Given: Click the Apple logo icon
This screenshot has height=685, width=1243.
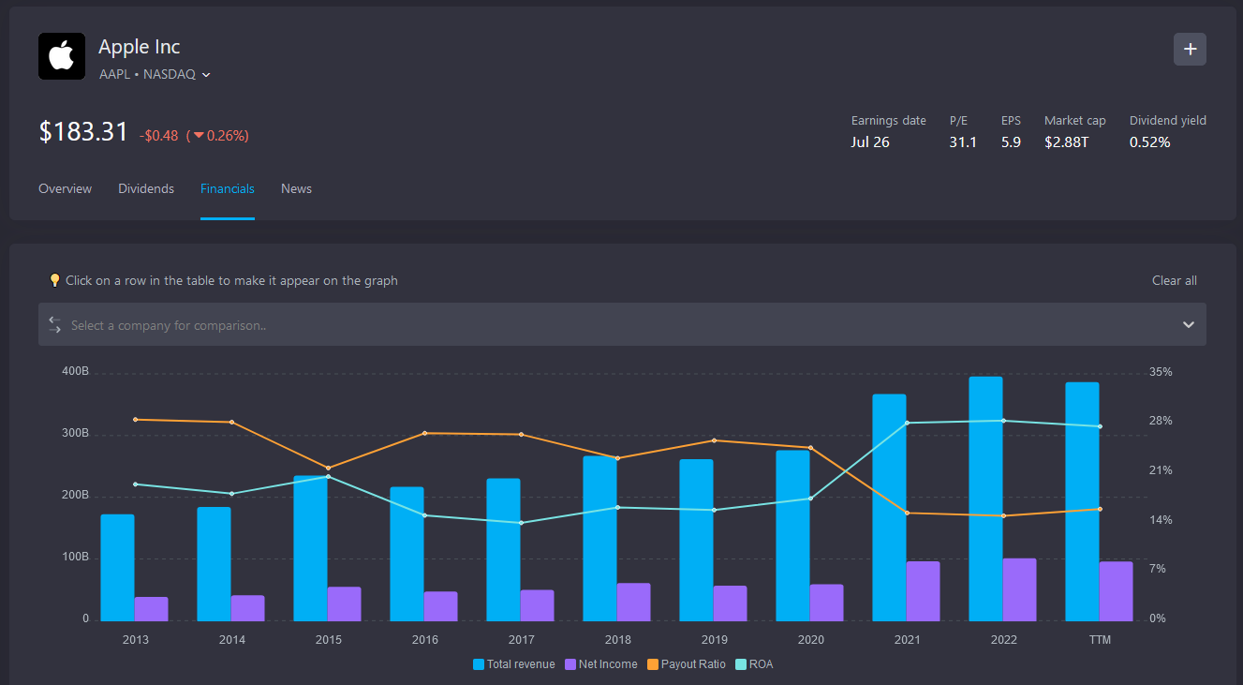Looking at the screenshot, I should (x=62, y=56).
